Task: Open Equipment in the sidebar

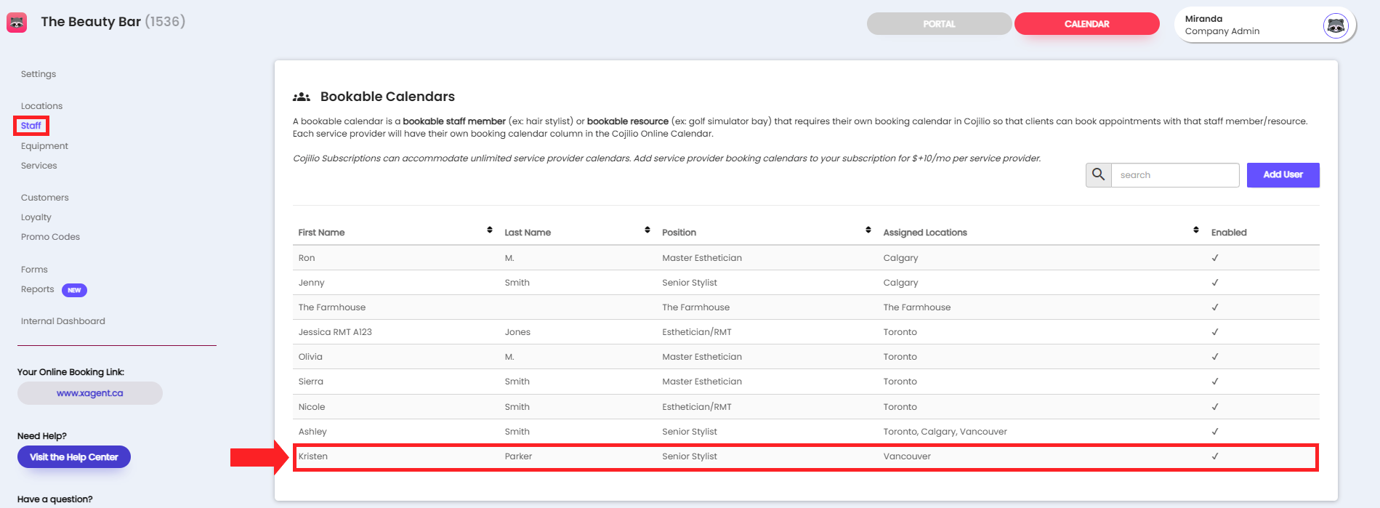Action: 44,146
